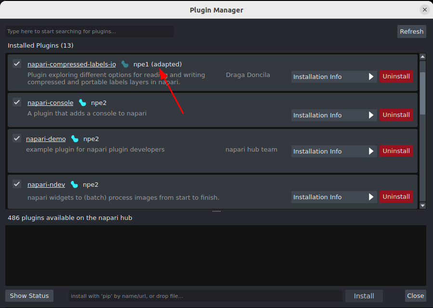The width and height of the screenshot is (433, 308).
Task: Click the npe2 tag icon beside napari-demo
Action: [x=75, y=138]
